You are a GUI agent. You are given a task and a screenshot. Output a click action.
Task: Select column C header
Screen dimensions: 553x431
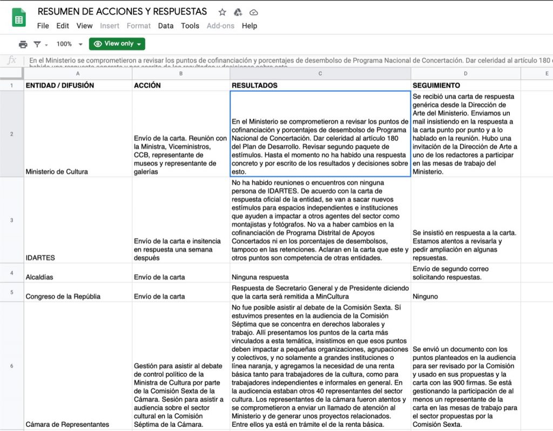point(320,73)
